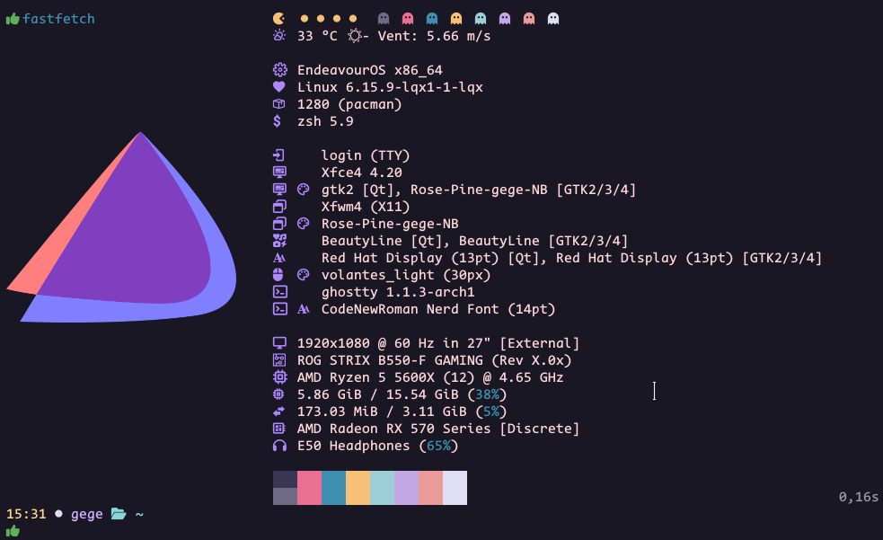The width and height of the screenshot is (883, 540).
Task: Click the mouse icon beside volantes_light
Action: coord(278,275)
